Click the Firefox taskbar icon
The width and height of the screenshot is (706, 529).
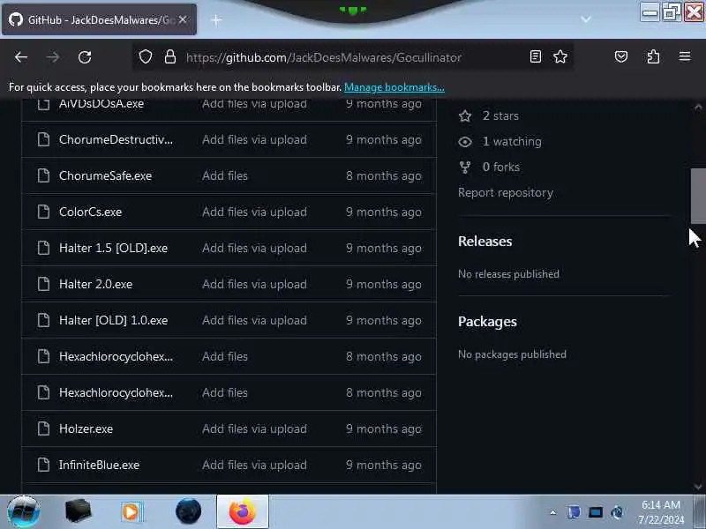[242, 511]
